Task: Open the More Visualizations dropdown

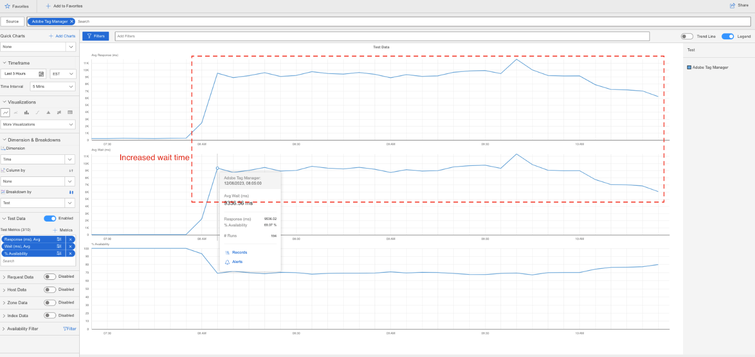Action: [x=38, y=124]
